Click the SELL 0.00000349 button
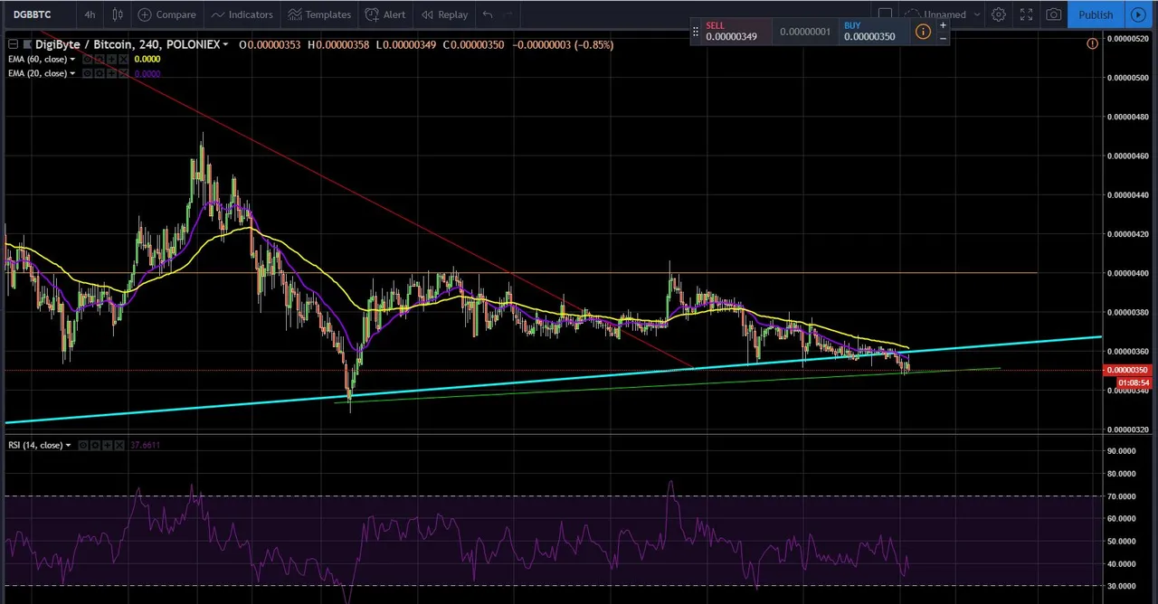The height and width of the screenshot is (604, 1158). [731, 32]
